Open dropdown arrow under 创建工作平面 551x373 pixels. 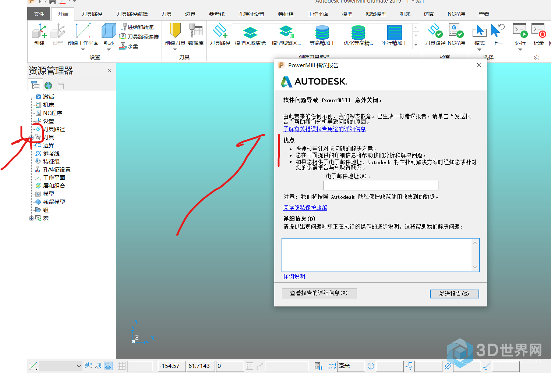pos(83,50)
